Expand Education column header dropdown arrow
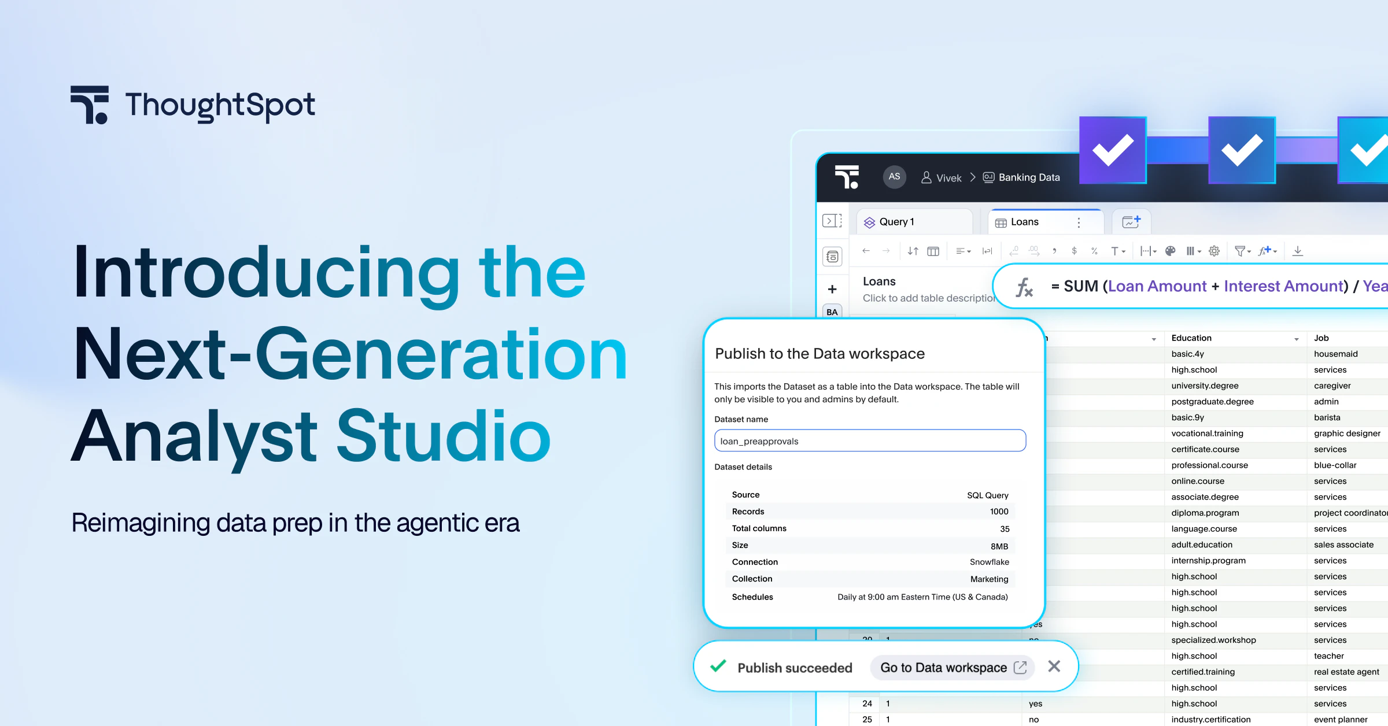The height and width of the screenshot is (726, 1388). (1296, 339)
